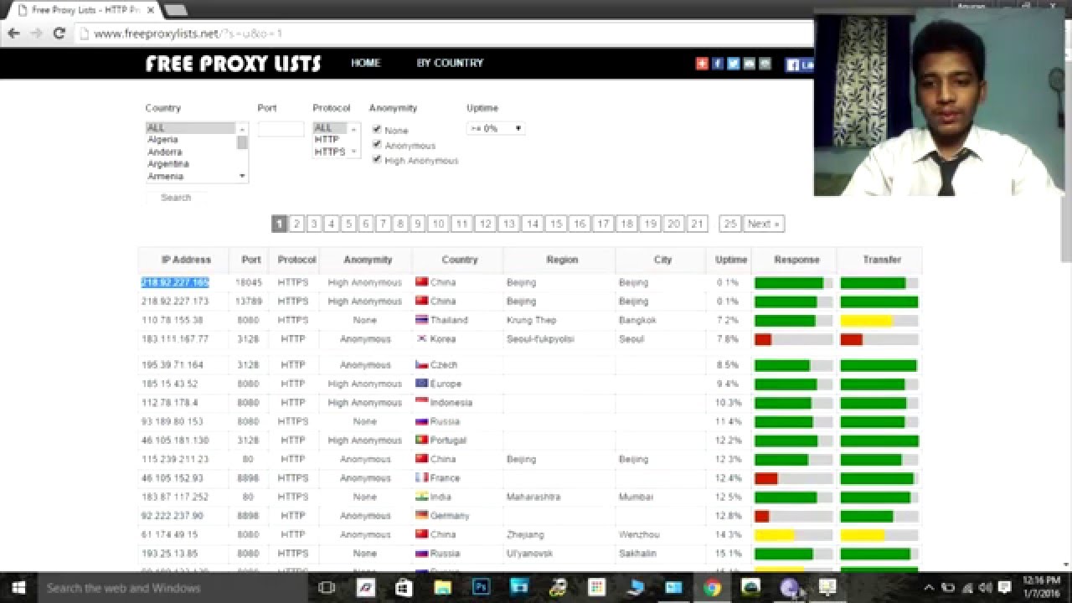Click the email share icon in header
This screenshot has width=1072, height=603.
(x=749, y=64)
